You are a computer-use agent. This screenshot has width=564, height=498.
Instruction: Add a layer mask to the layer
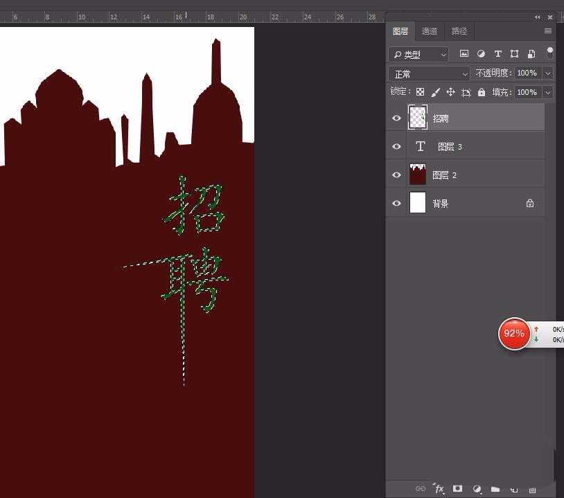(x=457, y=488)
